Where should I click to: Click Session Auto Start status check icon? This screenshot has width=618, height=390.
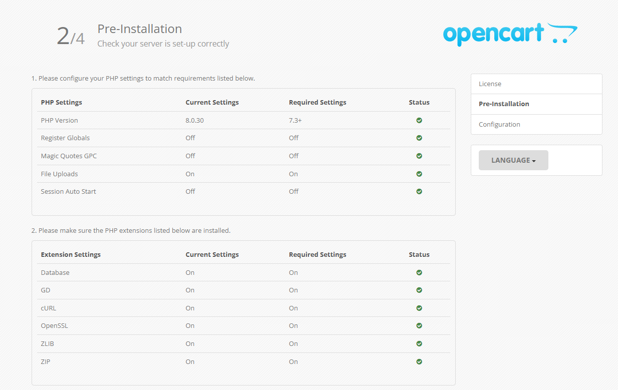pos(419,191)
